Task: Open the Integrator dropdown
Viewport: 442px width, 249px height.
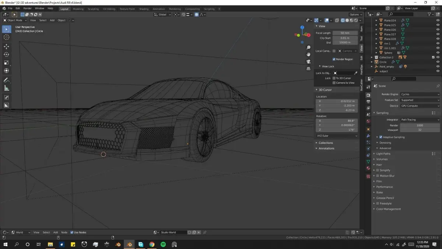Action: [420, 120]
